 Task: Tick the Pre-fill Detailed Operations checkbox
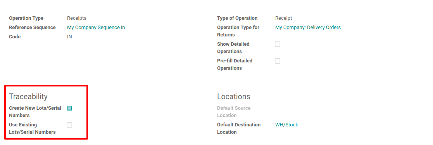pos(278,61)
